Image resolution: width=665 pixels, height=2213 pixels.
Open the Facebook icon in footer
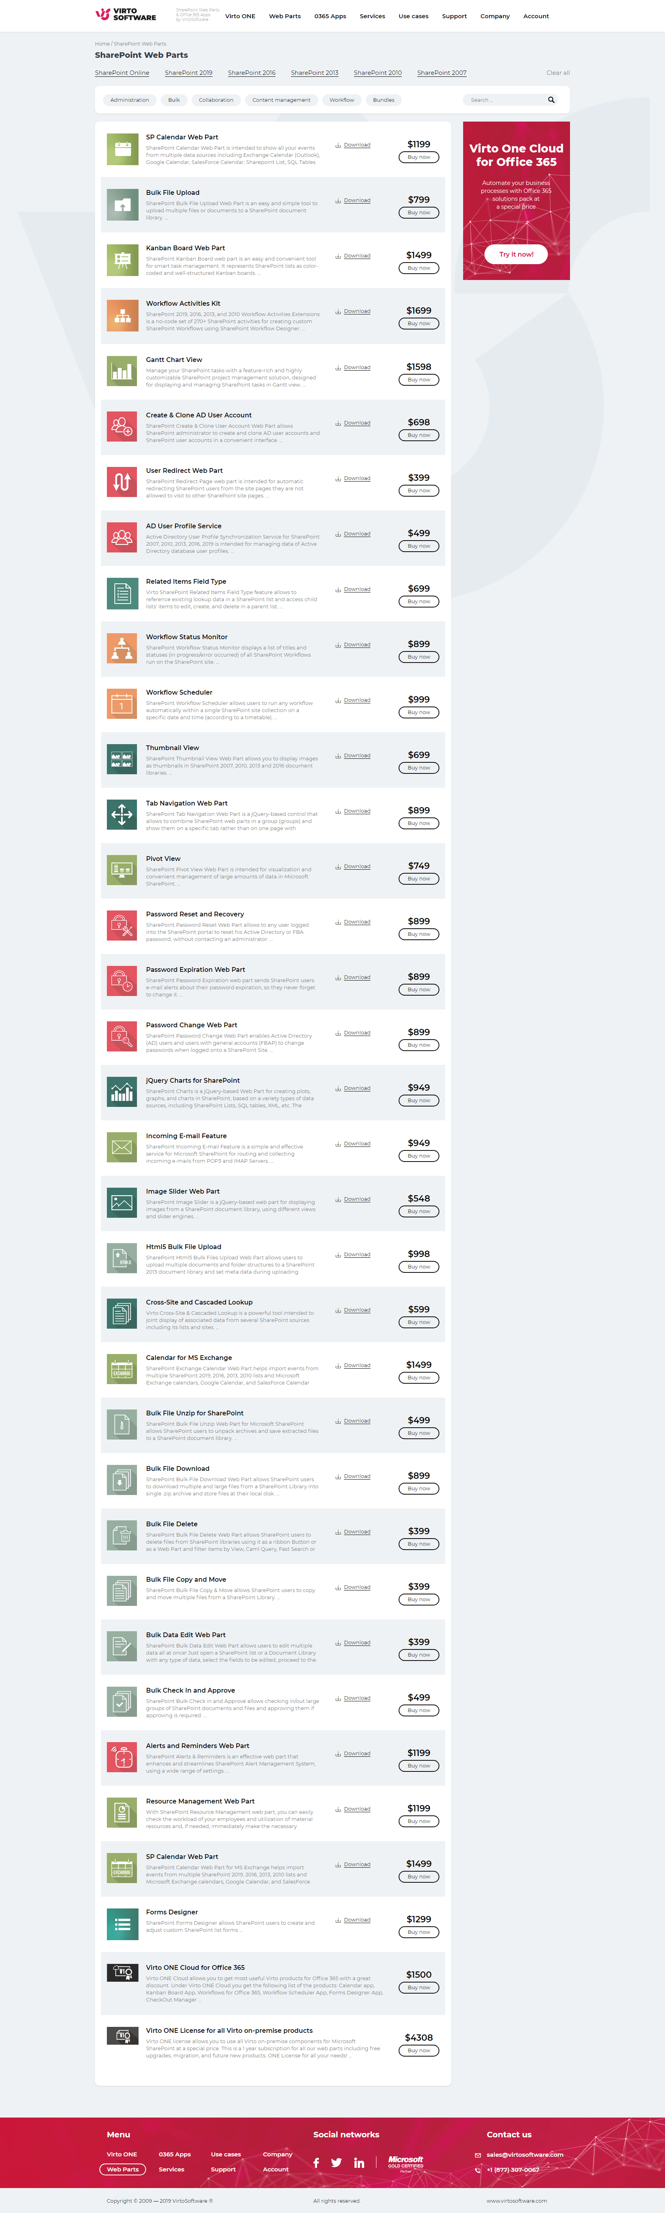pos(316,2162)
